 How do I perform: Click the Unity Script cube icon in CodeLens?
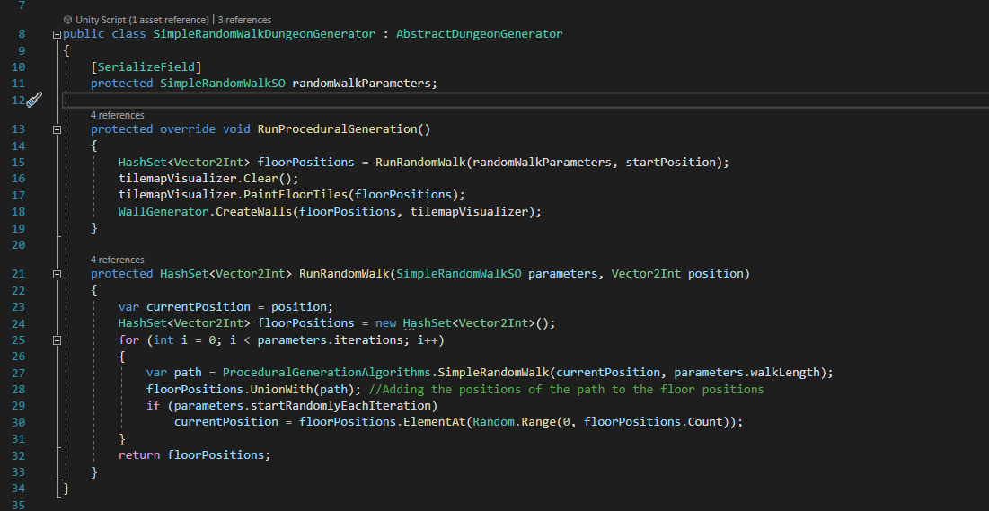pos(68,20)
